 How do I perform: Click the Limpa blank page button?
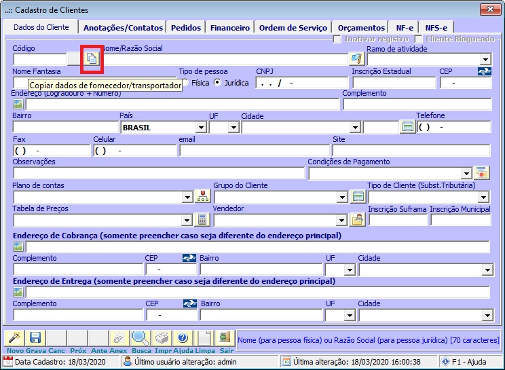[204, 338]
